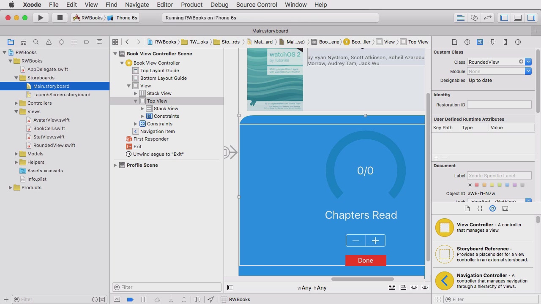Image resolution: width=541 pixels, height=304 pixels.
Task: Open the Class dropdown
Action: (528, 62)
